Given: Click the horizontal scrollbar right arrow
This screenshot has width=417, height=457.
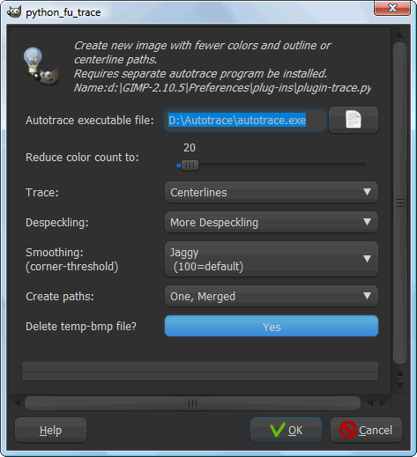Looking at the screenshot, I should pos(383,403).
